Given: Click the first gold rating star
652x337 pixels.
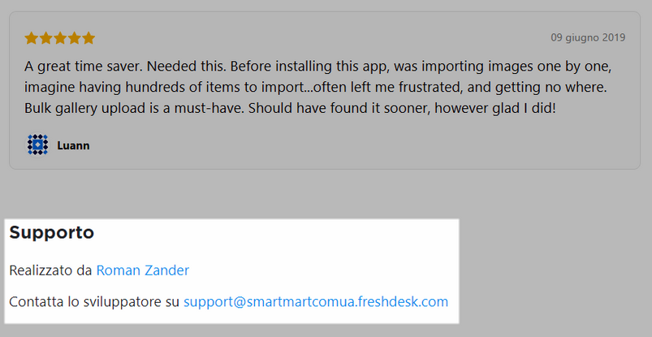Looking at the screenshot, I should [x=32, y=38].
